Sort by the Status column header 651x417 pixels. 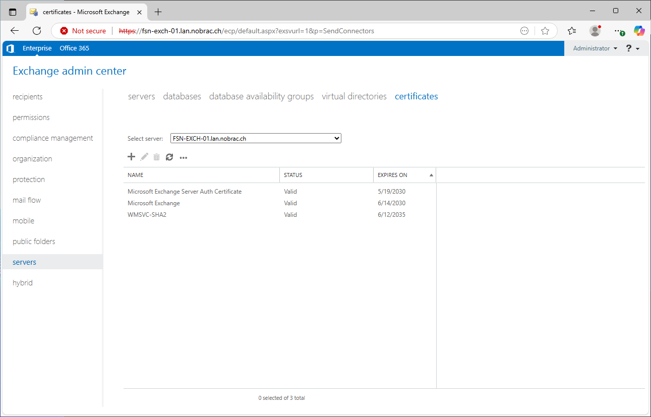pos(326,175)
